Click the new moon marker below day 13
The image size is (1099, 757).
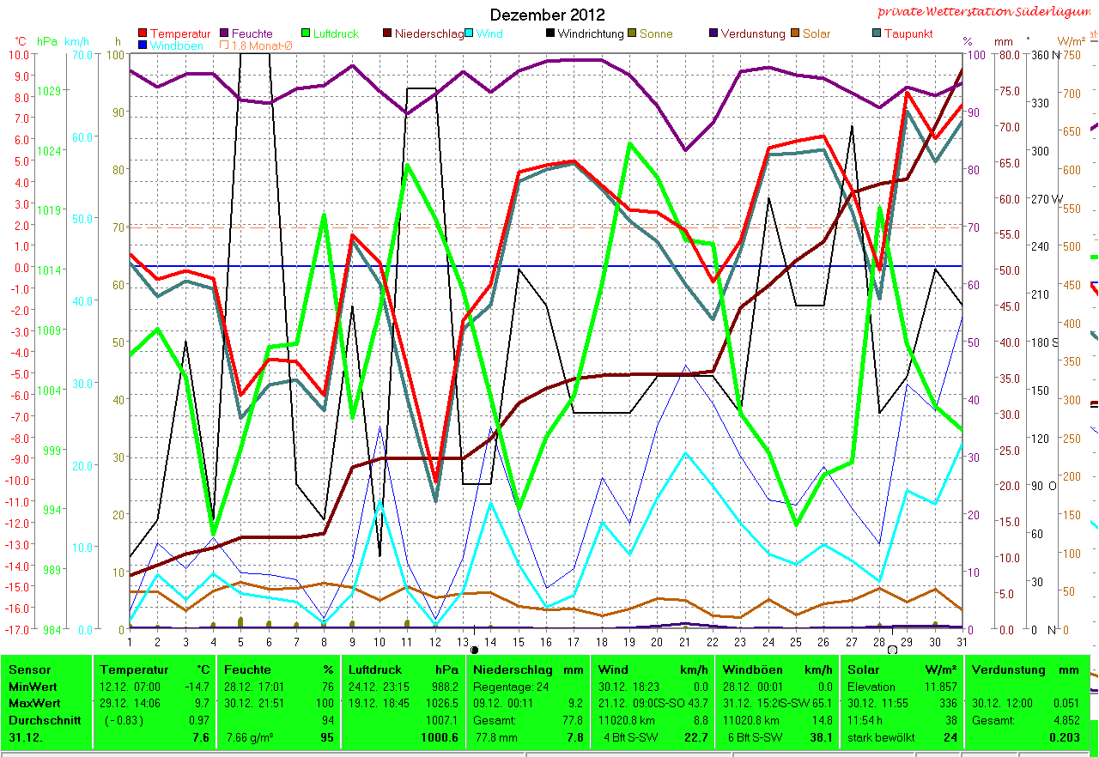point(474,651)
